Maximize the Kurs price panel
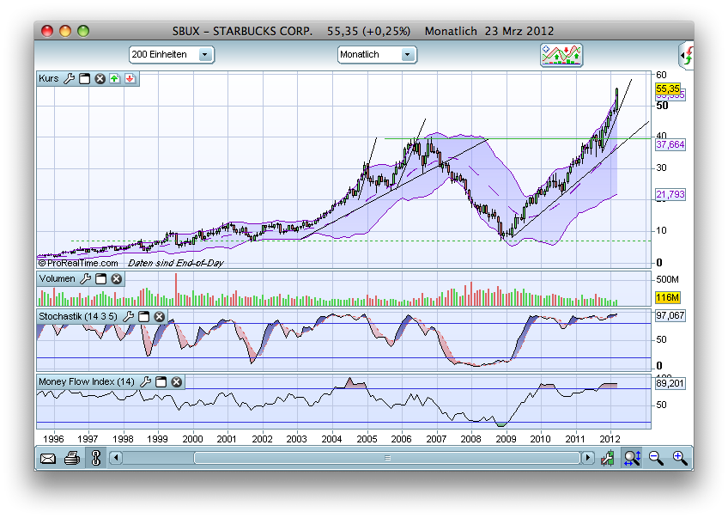This screenshot has width=728, height=518. point(84,78)
